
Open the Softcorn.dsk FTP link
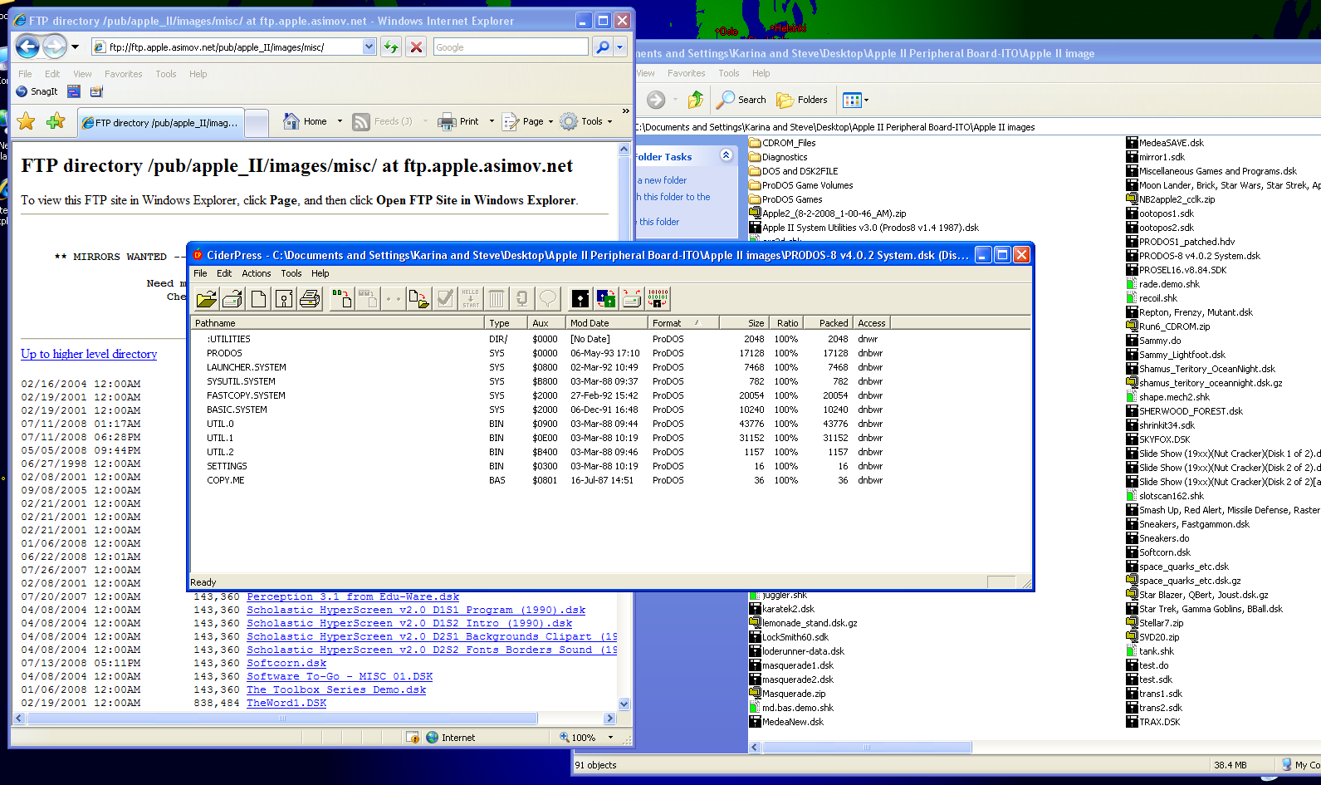pos(286,663)
